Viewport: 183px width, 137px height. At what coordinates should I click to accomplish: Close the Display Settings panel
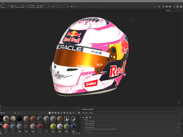(x=181, y=109)
